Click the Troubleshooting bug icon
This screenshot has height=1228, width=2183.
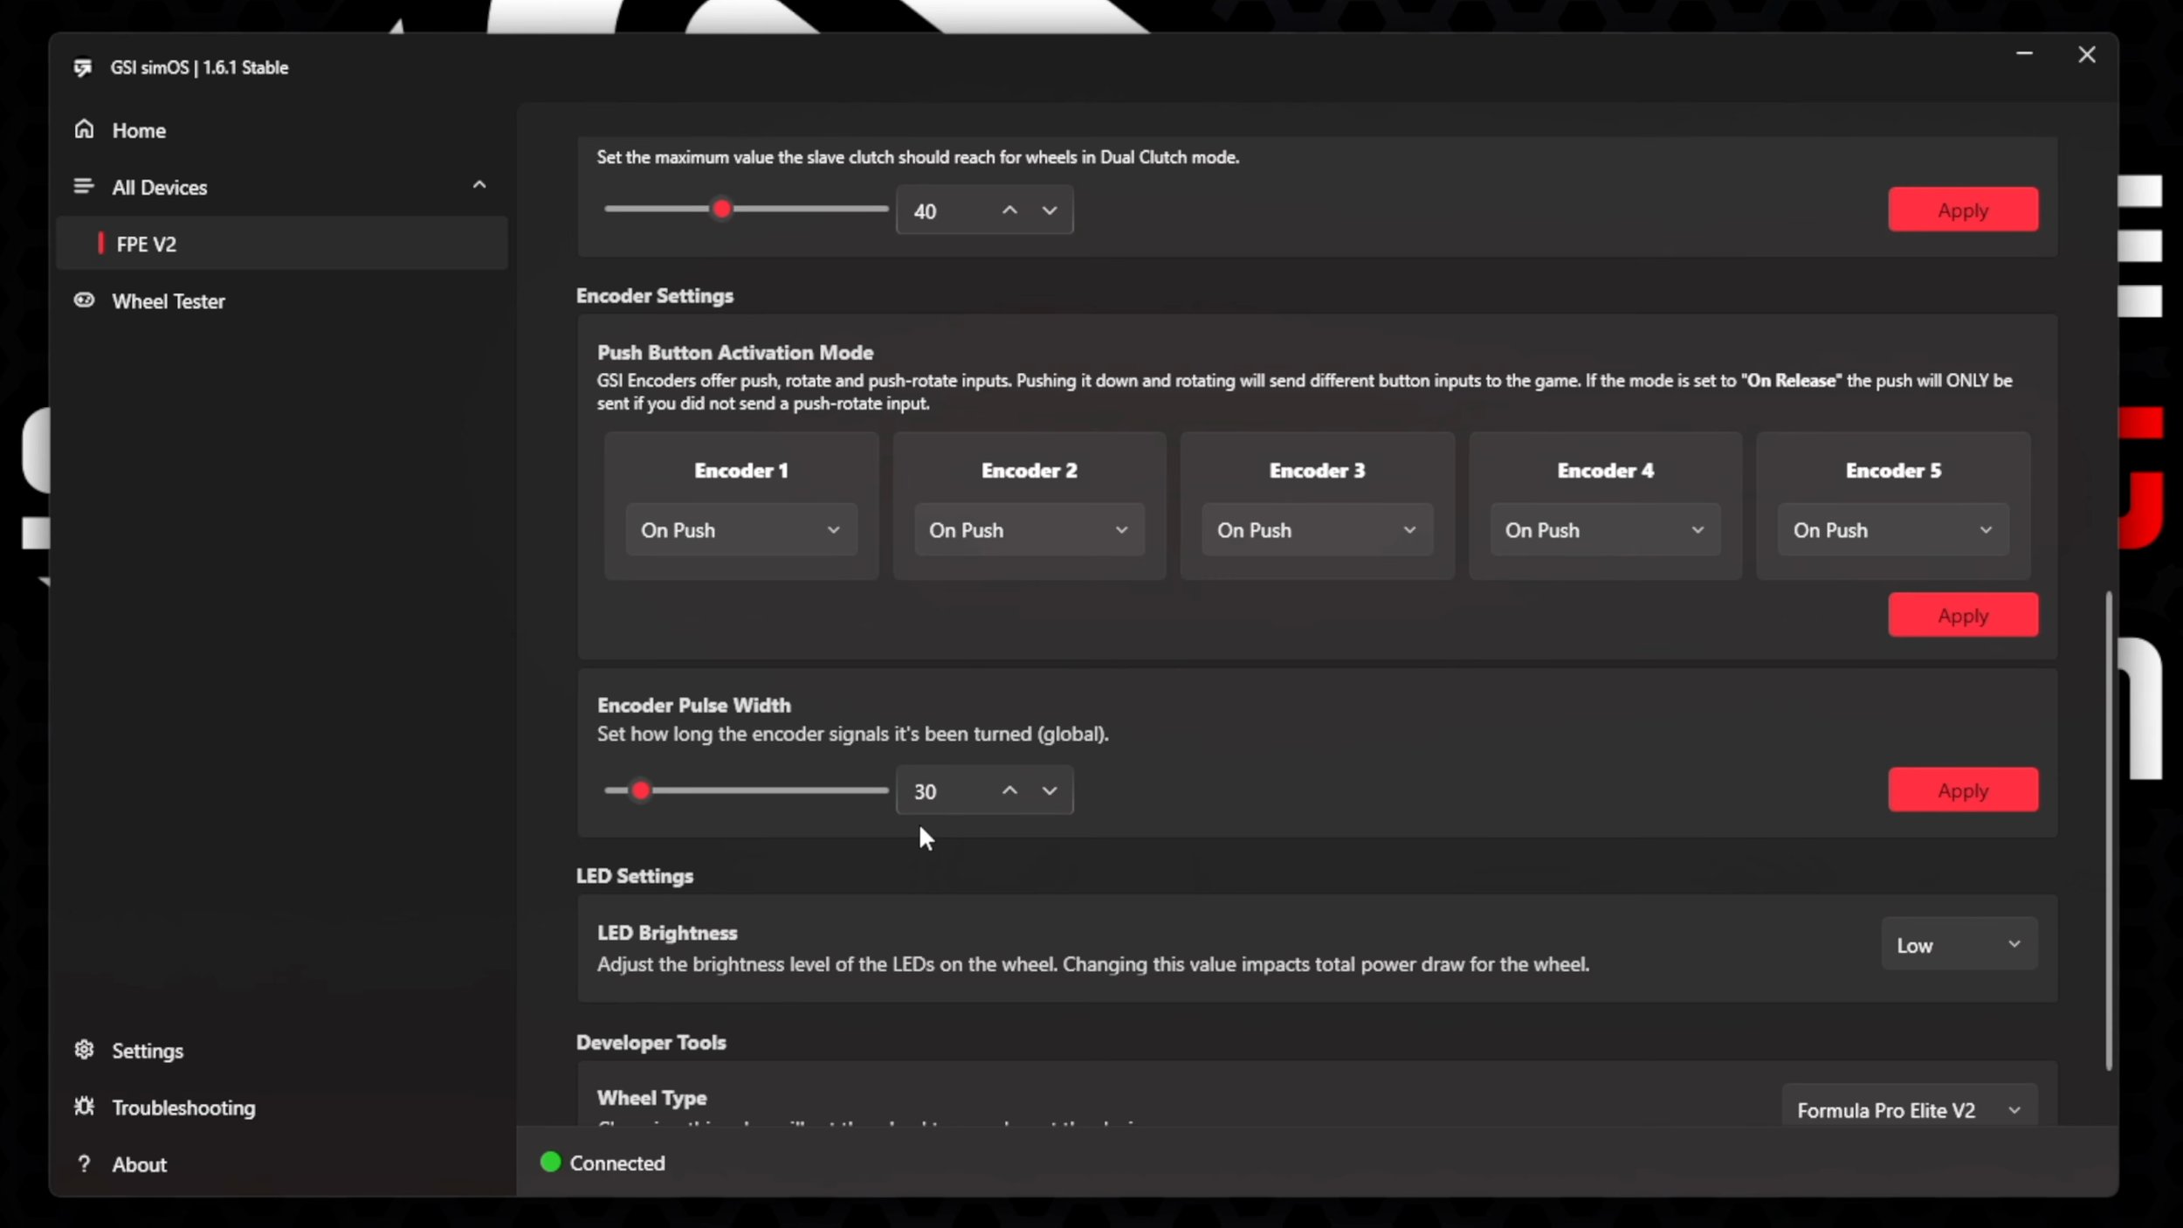[84, 1107]
